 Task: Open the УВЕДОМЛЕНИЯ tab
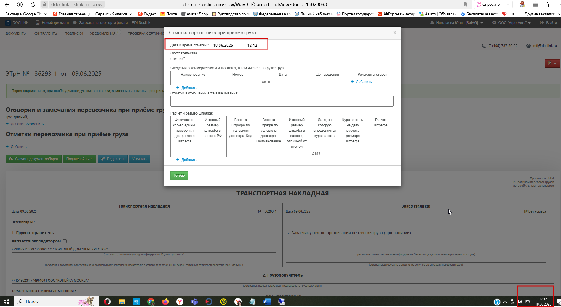(103, 33)
